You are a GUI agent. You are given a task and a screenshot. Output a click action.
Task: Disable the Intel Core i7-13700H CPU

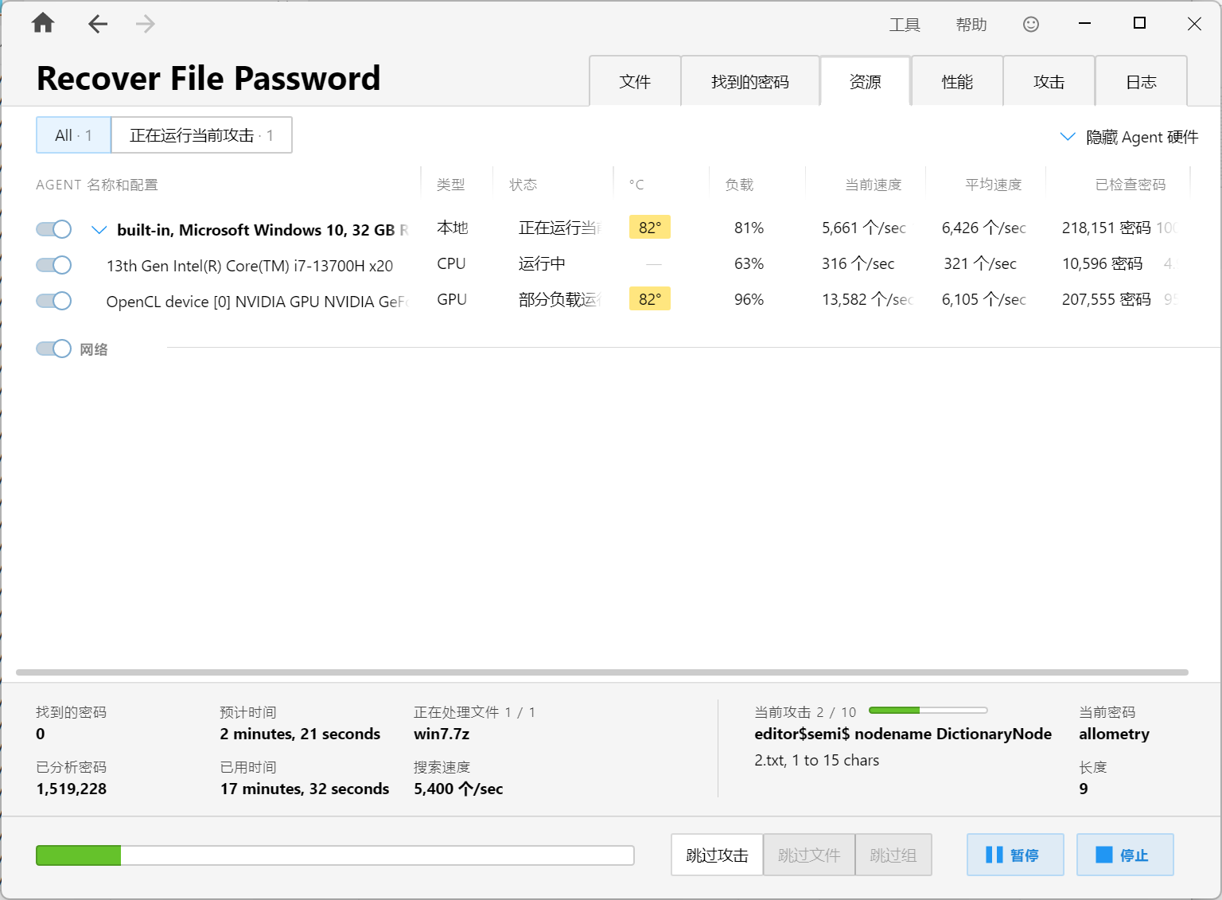pos(54,265)
